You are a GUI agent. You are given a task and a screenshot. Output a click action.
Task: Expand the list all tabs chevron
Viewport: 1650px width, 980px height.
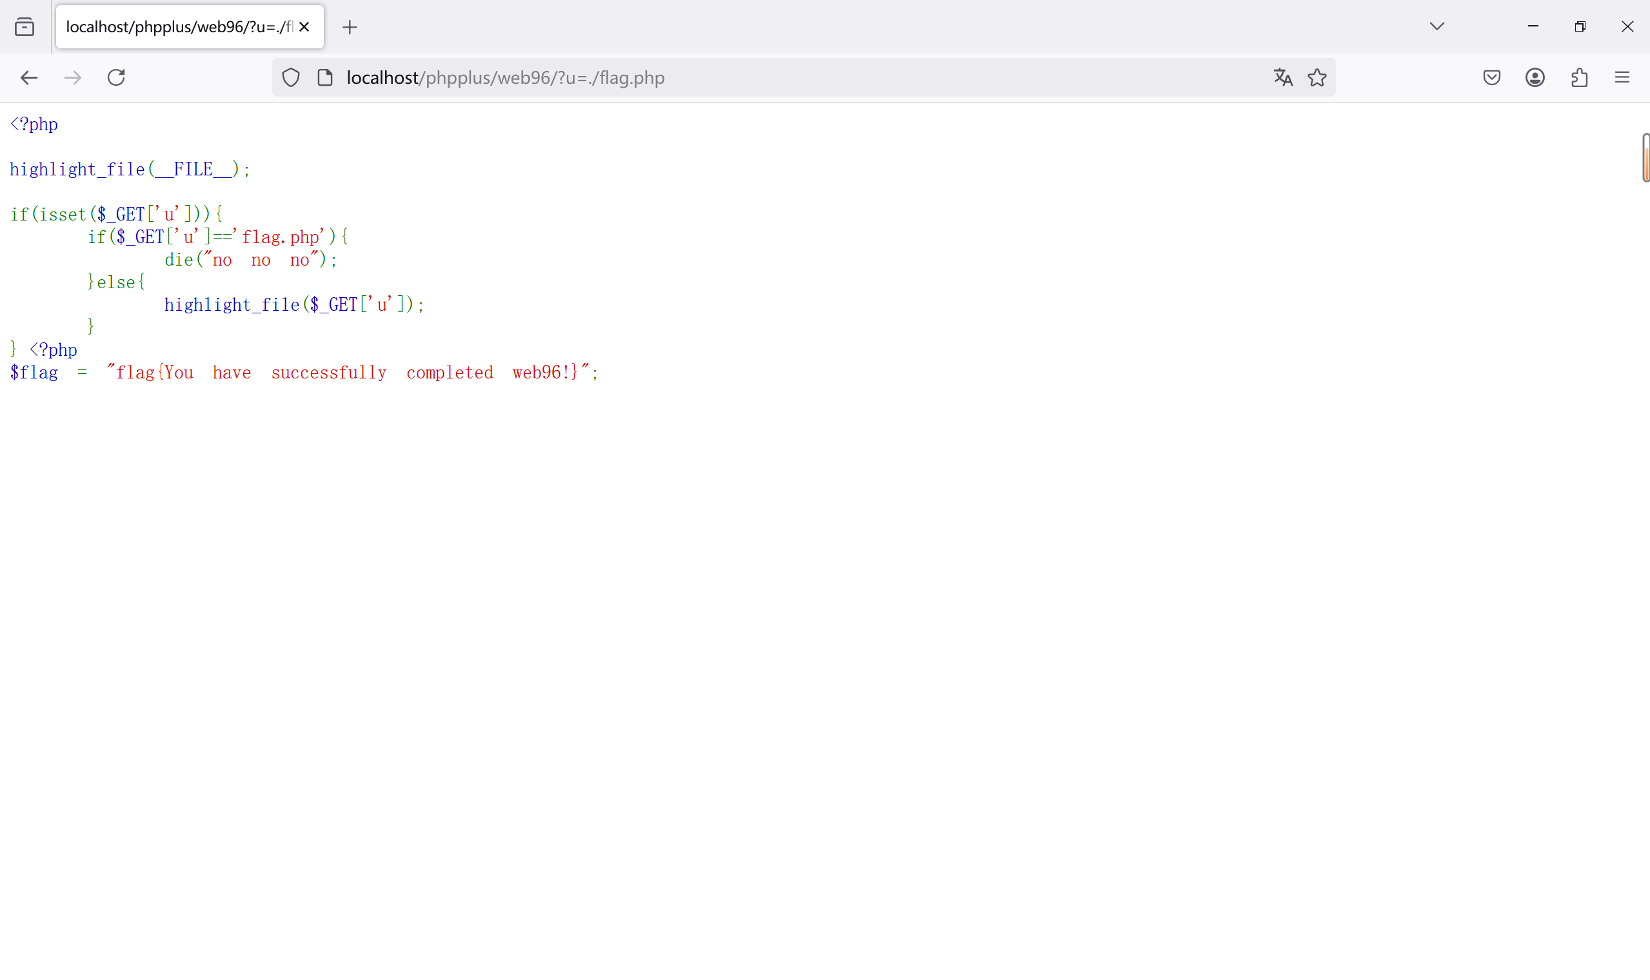pyautogui.click(x=1436, y=26)
